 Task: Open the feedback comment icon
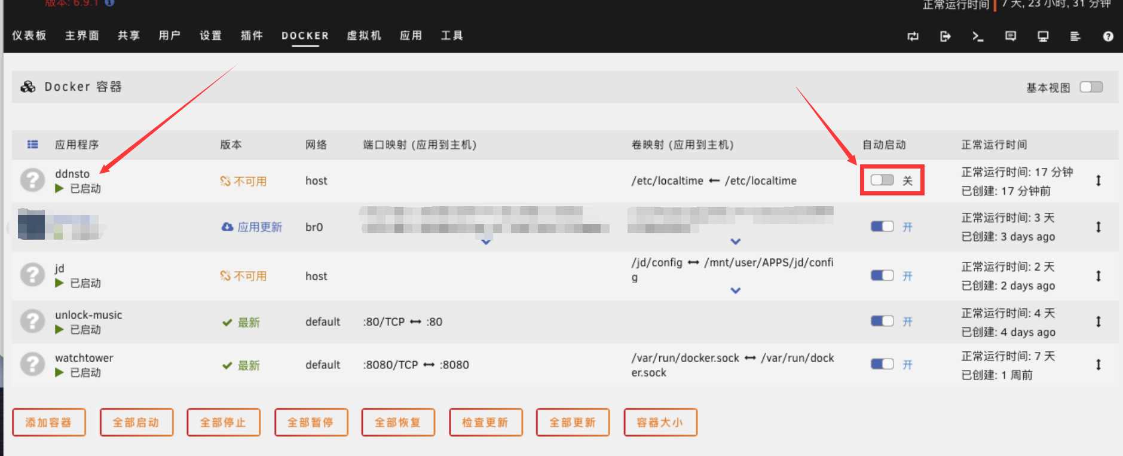(1011, 36)
